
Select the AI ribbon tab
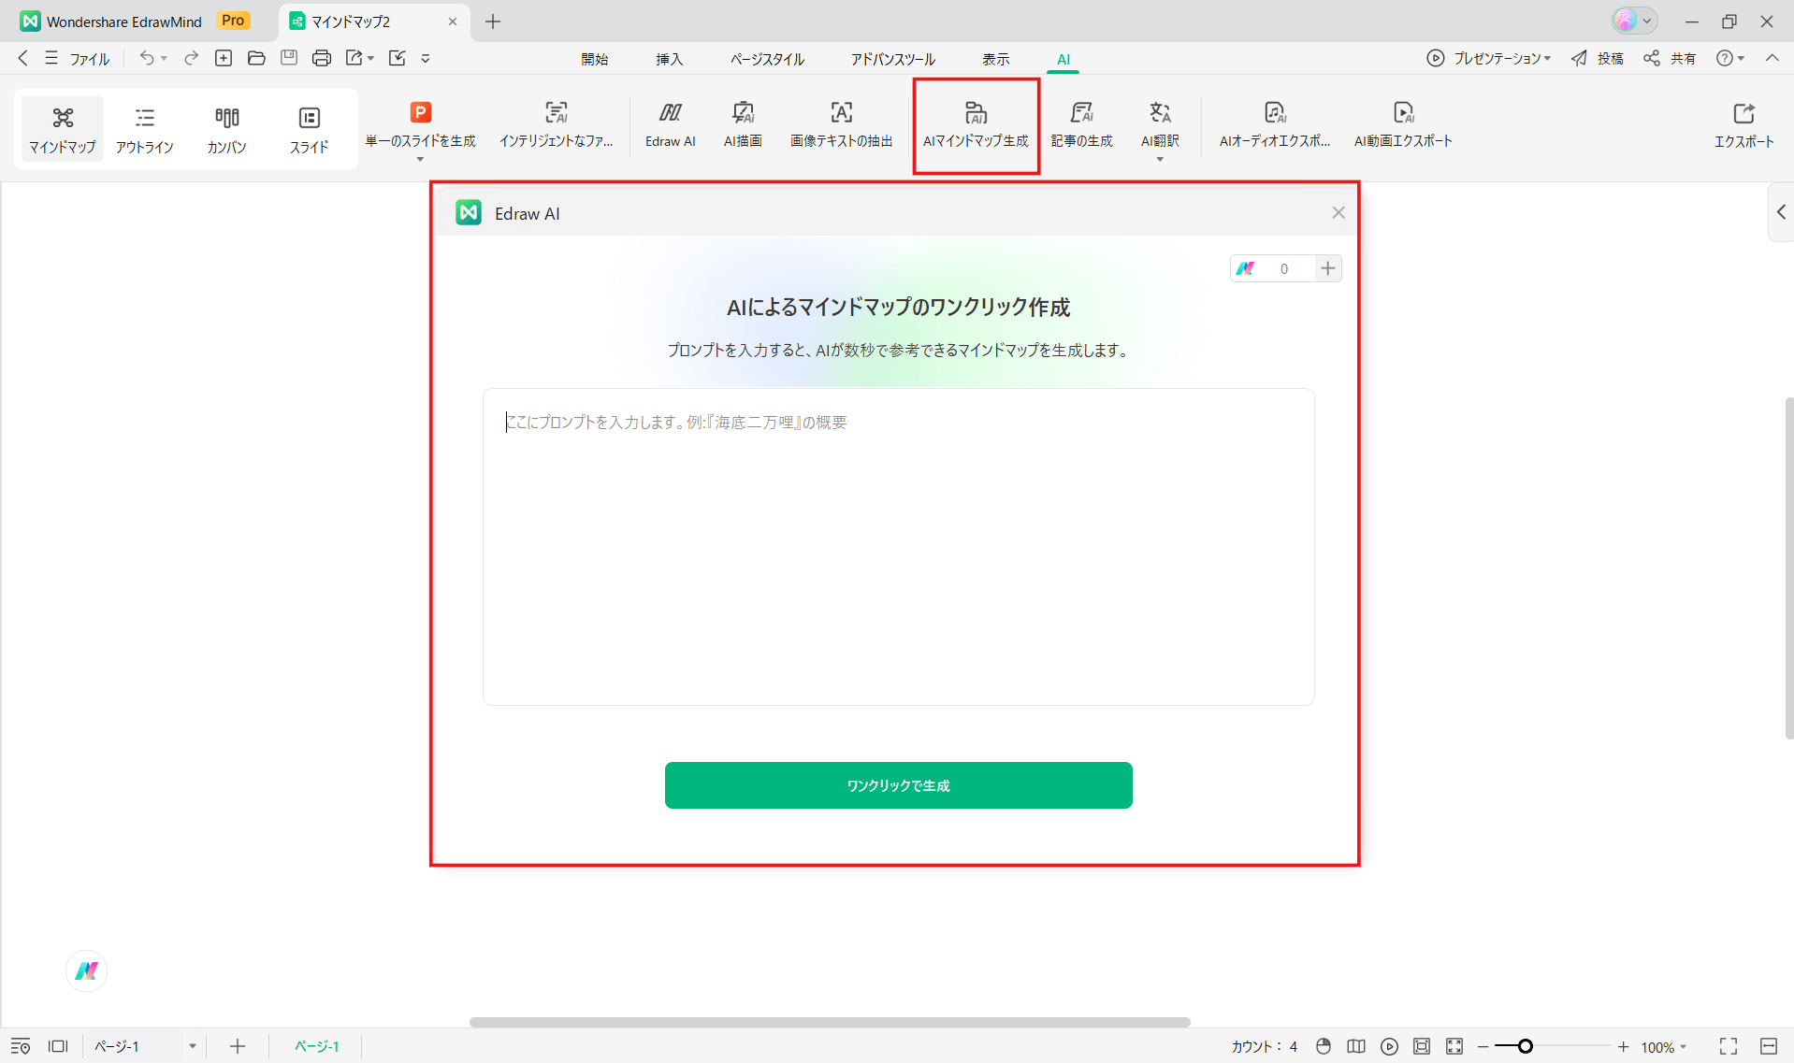pyautogui.click(x=1063, y=59)
